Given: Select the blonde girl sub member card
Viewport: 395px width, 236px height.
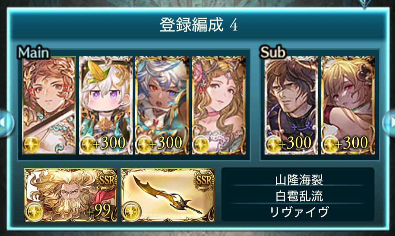Looking at the screenshot, I should click(x=348, y=105).
